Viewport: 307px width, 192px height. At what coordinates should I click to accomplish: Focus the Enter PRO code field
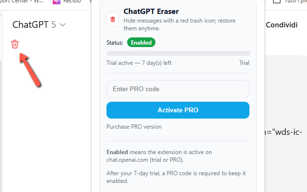pyautogui.click(x=178, y=89)
